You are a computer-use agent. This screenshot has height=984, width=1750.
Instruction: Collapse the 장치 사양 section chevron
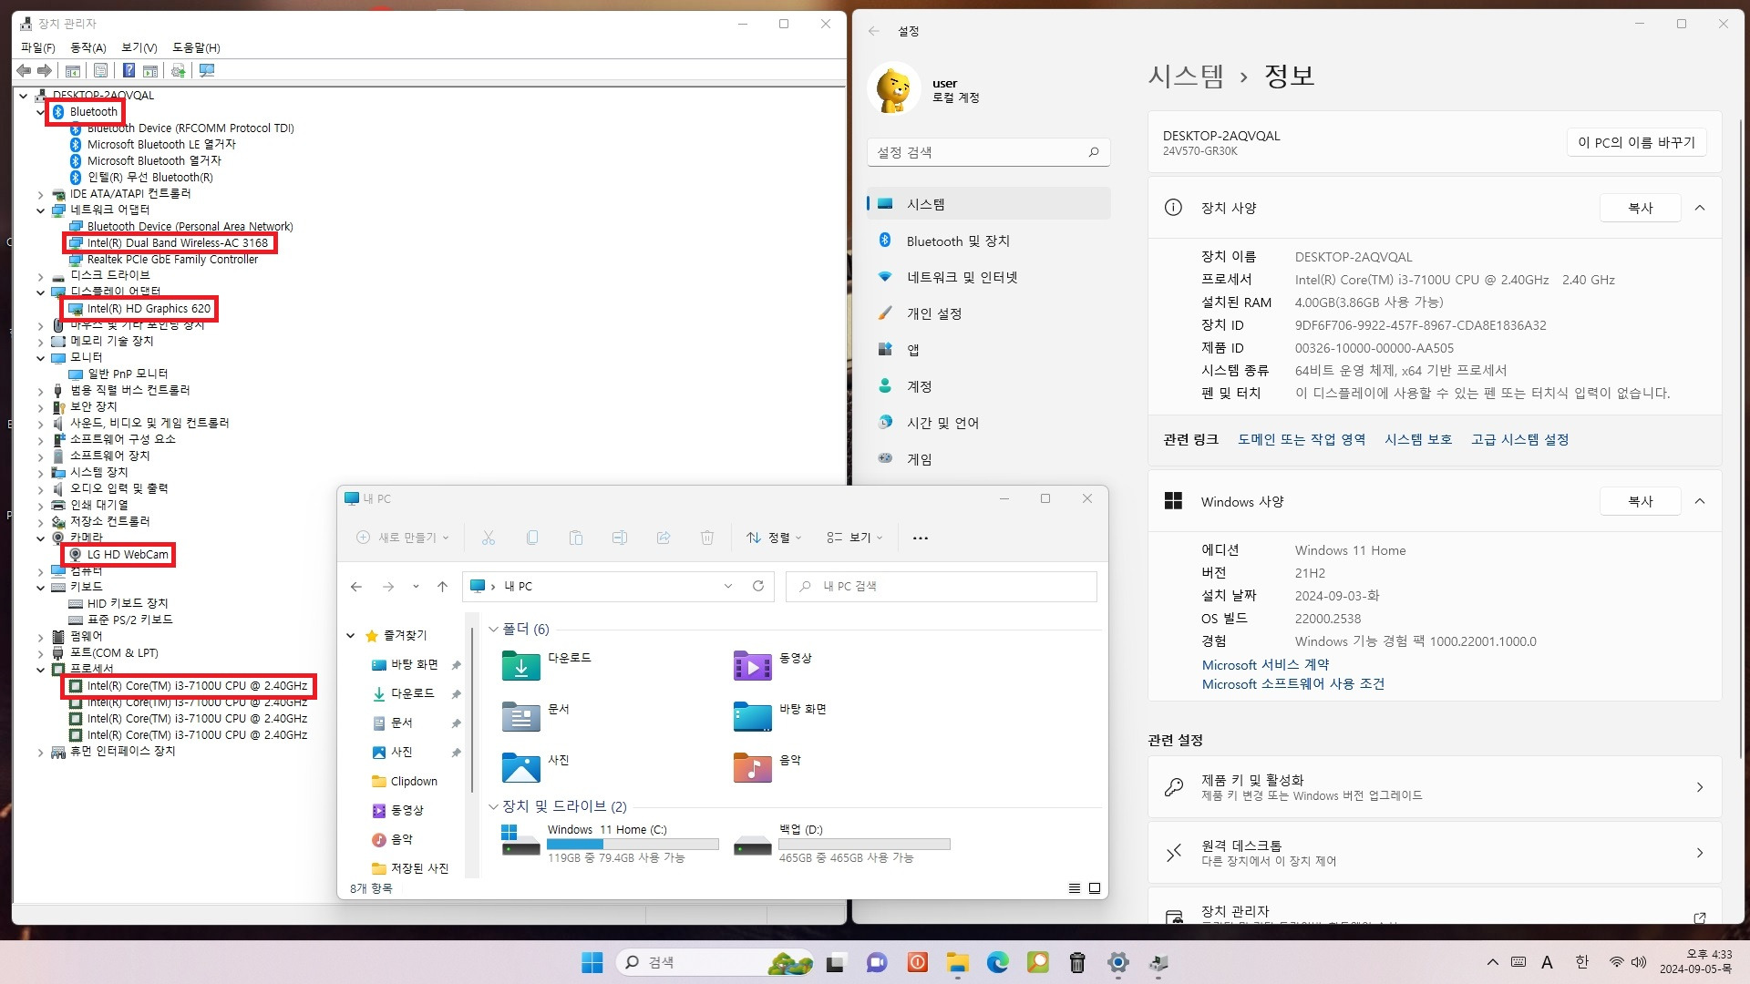[x=1700, y=208]
